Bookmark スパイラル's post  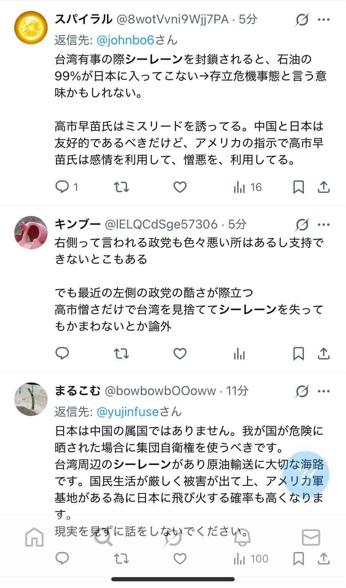tap(298, 187)
